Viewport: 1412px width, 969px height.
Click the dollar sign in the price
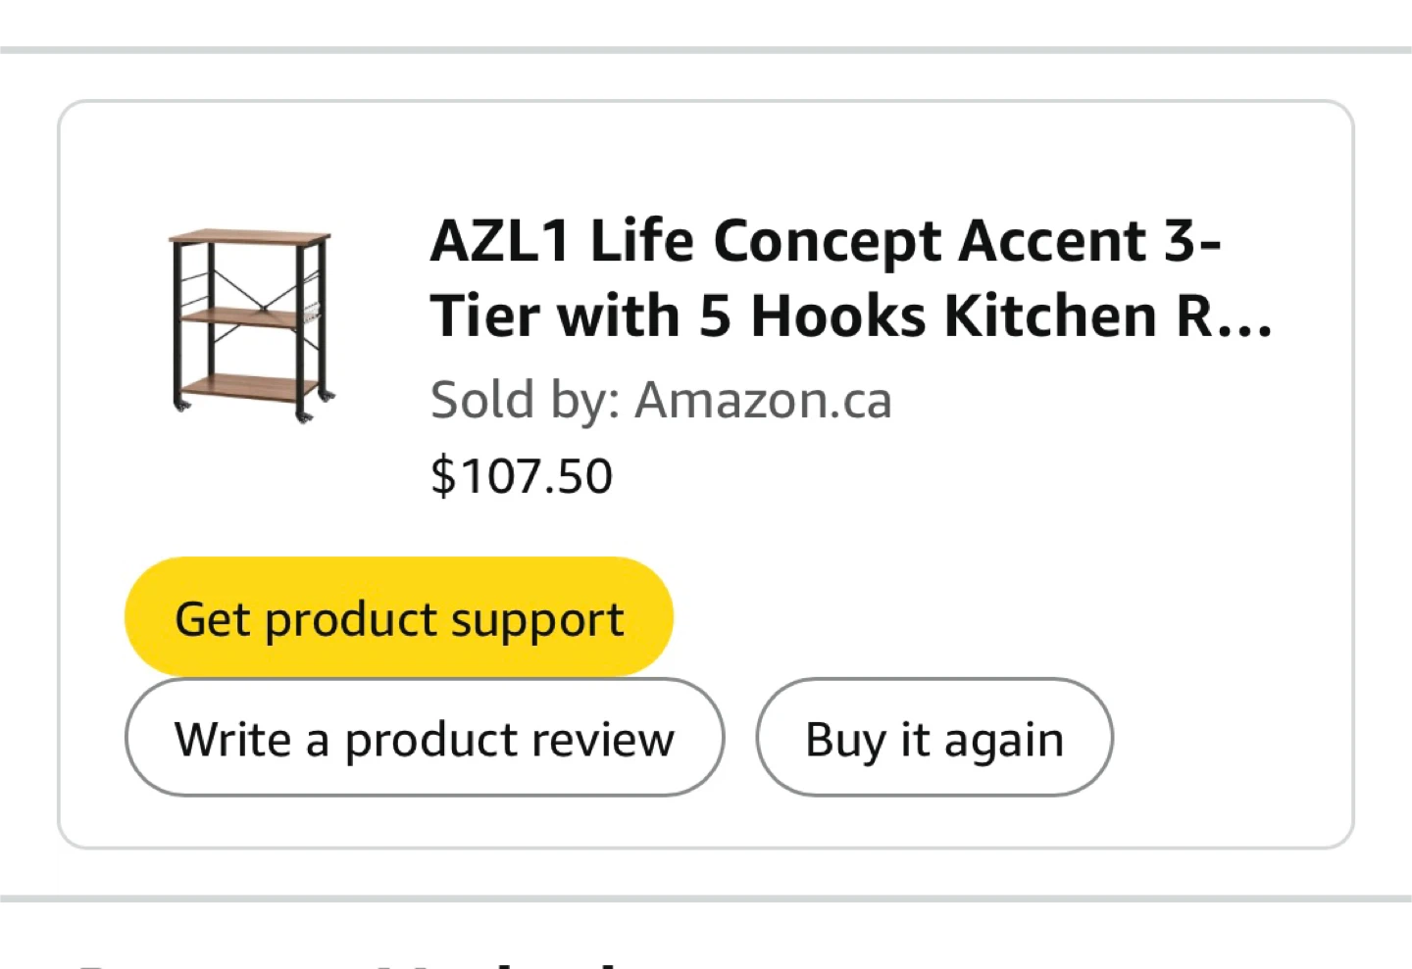[x=443, y=476]
